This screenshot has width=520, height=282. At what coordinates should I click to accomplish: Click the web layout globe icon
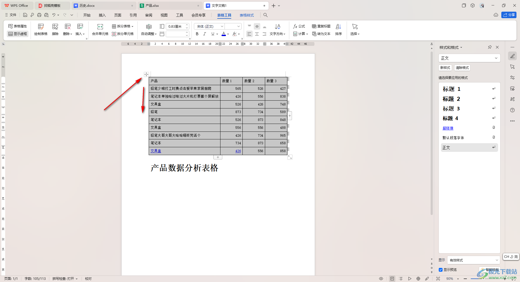coord(418,279)
